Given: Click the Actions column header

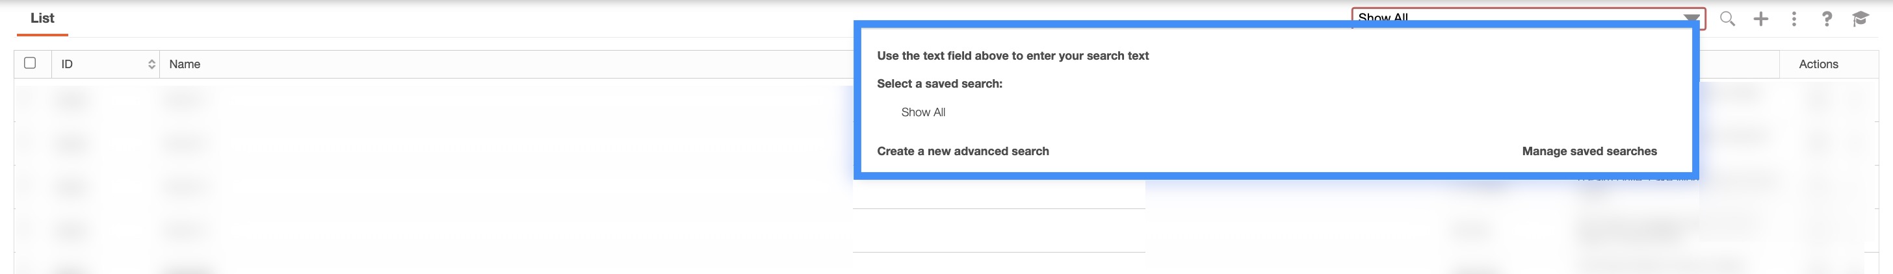Looking at the screenshot, I should click(1818, 65).
